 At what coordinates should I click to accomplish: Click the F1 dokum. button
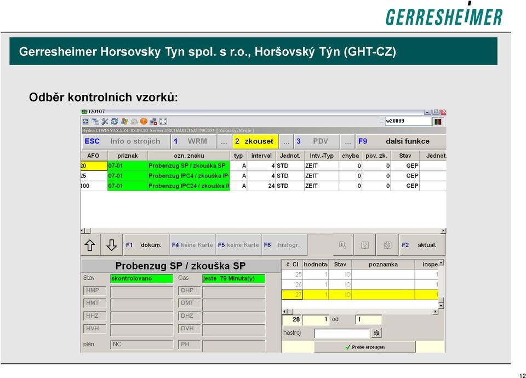(146, 245)
